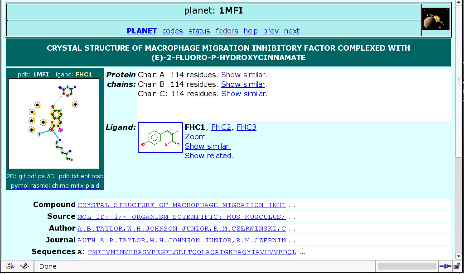Open the status link in navigation
The height and width of the screenshot is (274, 464).
[199, 31]
